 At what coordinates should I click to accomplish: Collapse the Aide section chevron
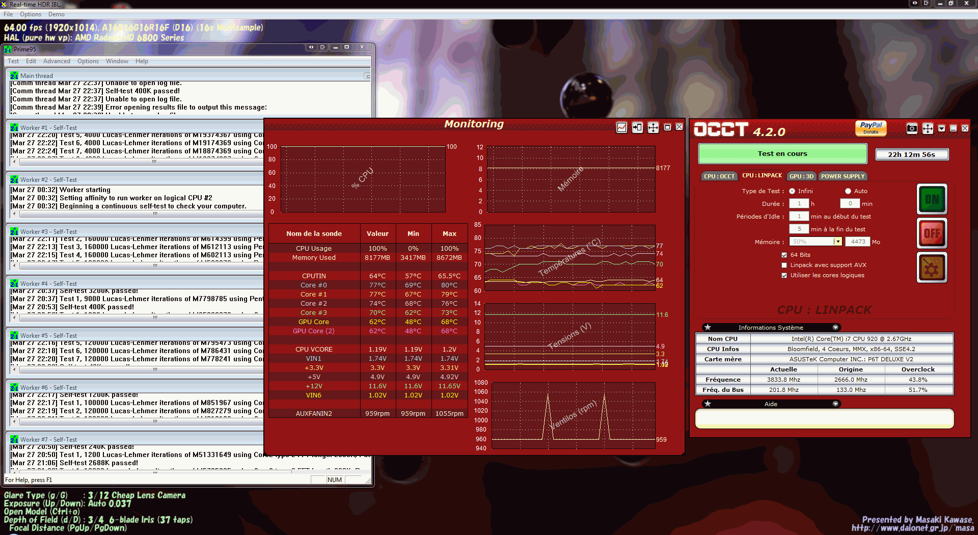pos(835,404)
